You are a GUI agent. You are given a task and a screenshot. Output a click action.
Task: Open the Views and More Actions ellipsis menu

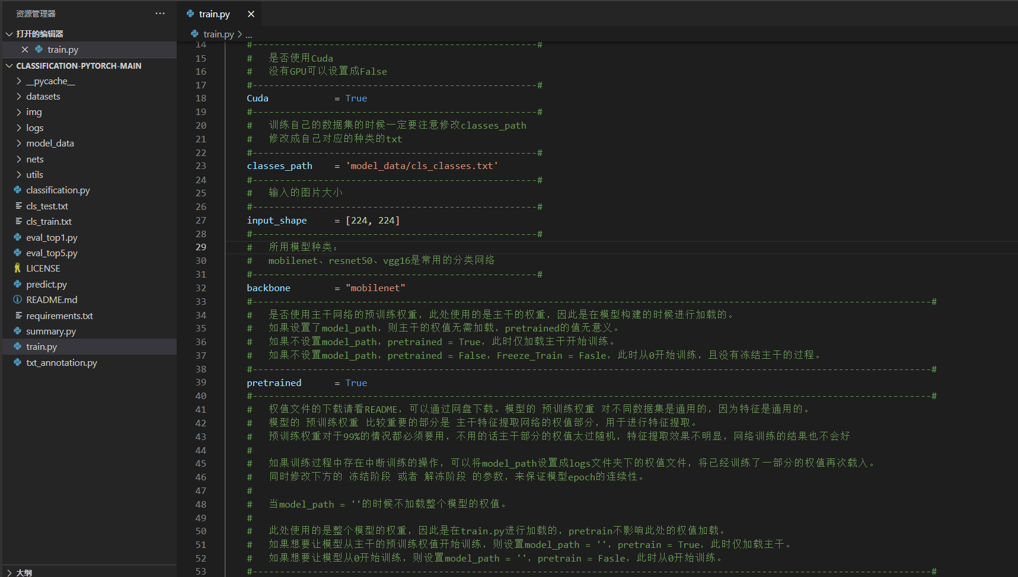[x=159, y=13]
